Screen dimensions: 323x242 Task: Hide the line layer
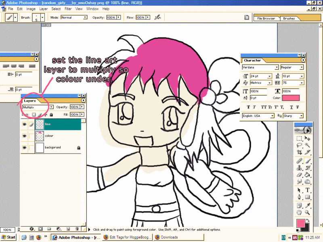pyautogui.click(x=25, y=124)
